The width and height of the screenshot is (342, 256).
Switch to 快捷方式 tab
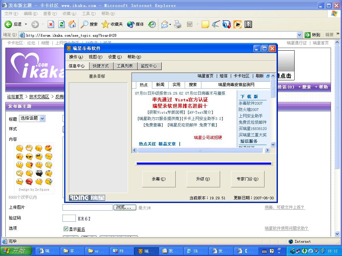point(101,66)
